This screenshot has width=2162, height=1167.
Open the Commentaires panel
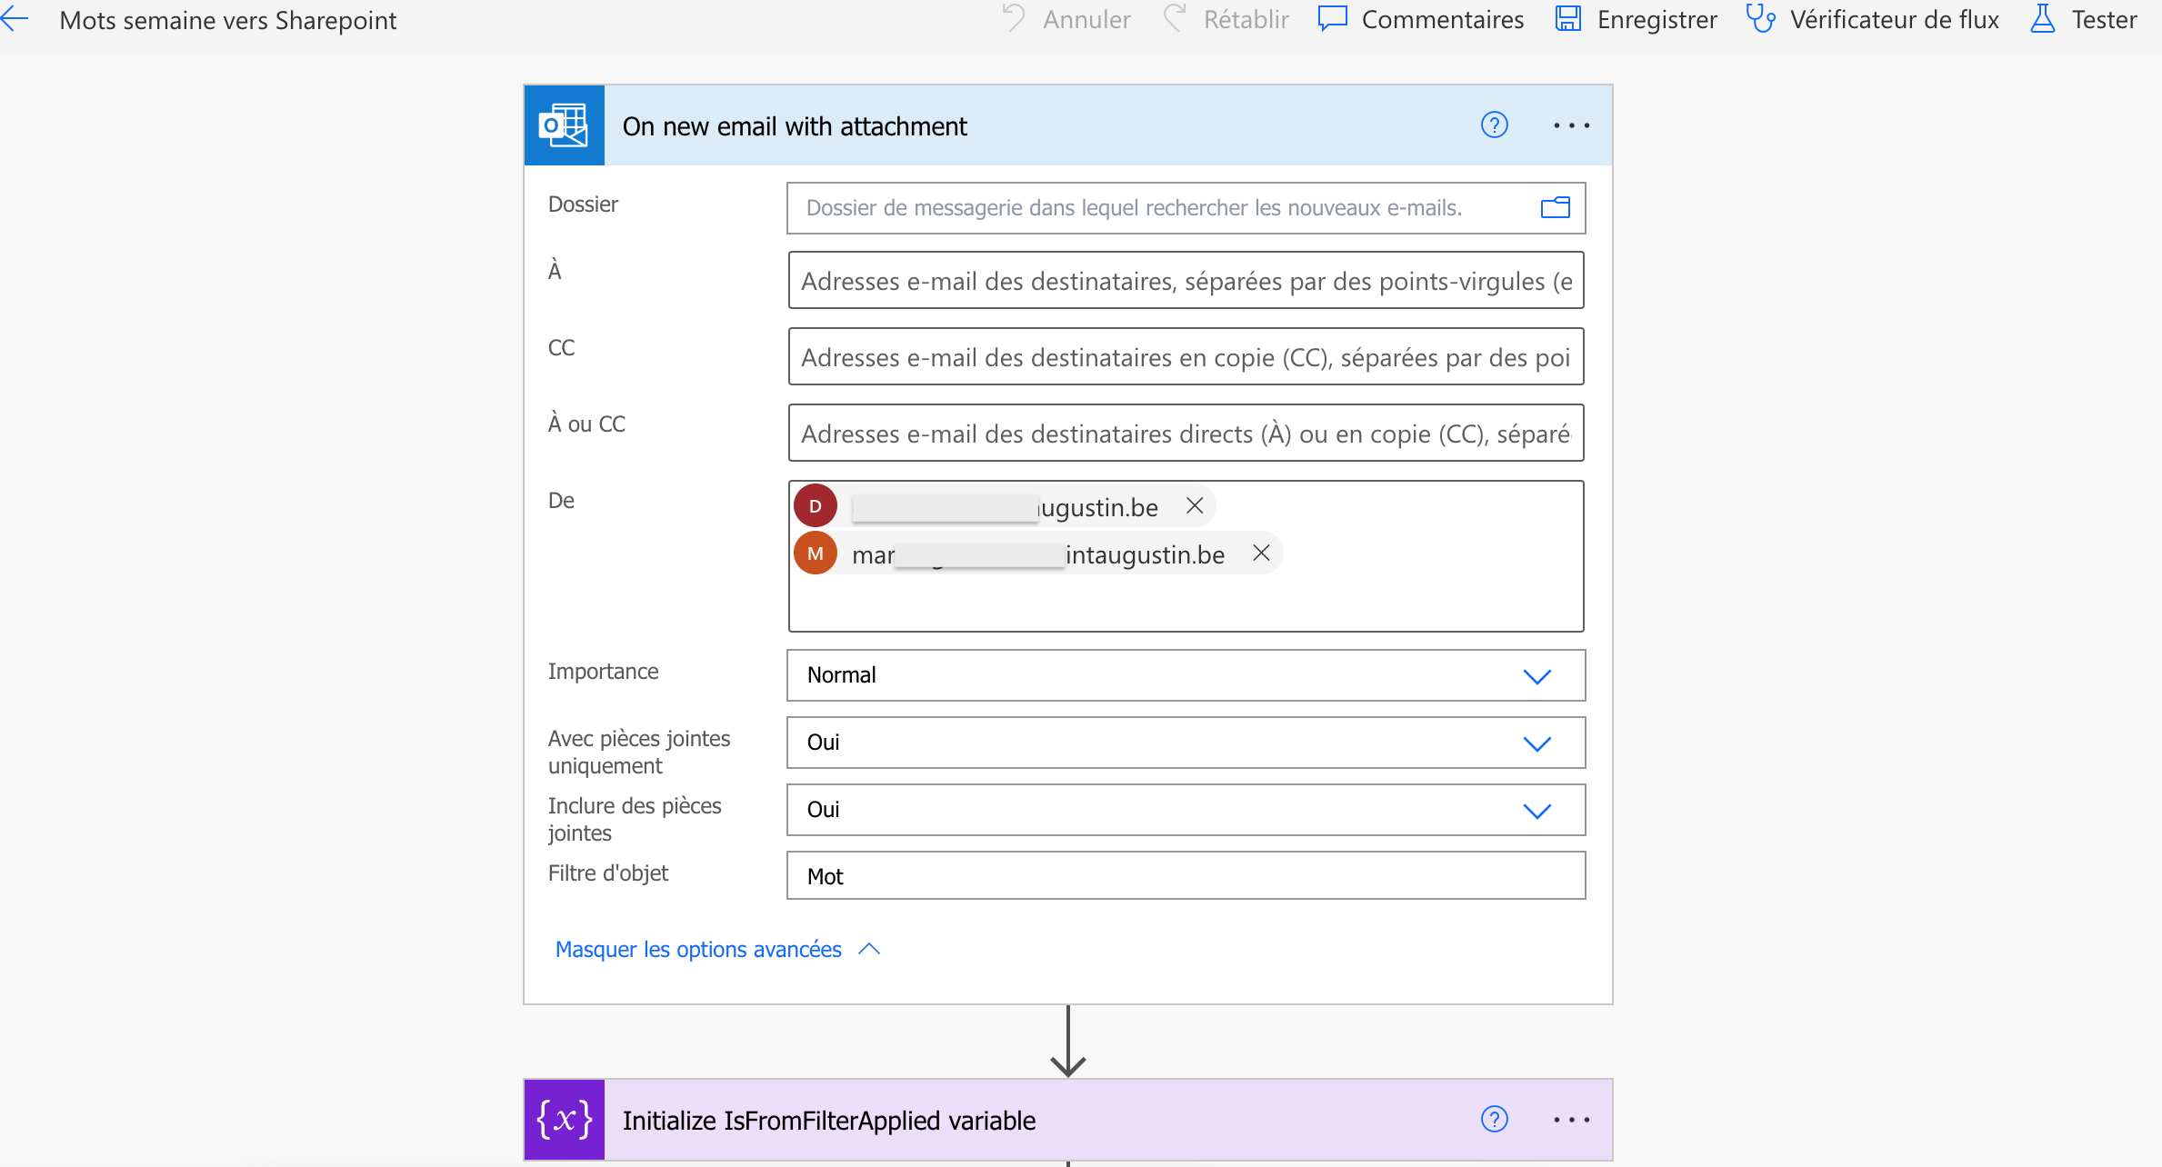click(1421, 19)
